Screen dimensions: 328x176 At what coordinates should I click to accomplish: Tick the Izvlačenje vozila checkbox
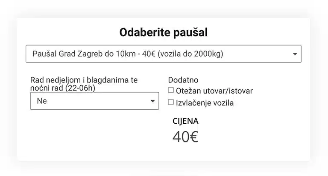[x=171, y=102]
